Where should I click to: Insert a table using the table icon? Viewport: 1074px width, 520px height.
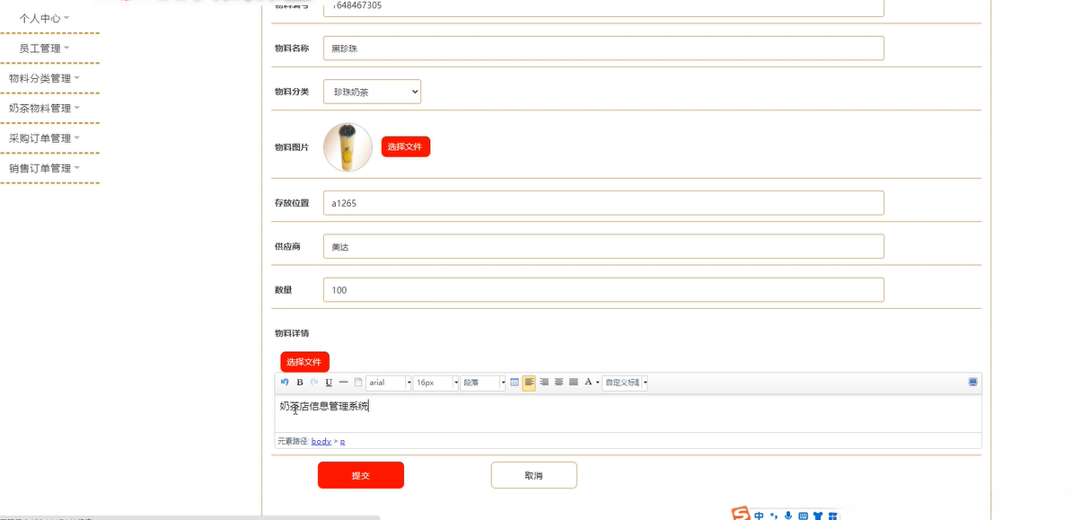[x=515, y=383]
